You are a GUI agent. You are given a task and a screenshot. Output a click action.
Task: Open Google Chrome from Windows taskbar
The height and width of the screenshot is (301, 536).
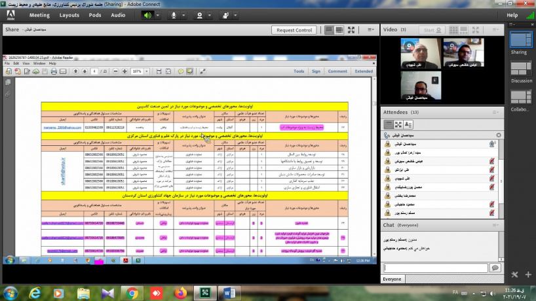[x=131, y=292]
